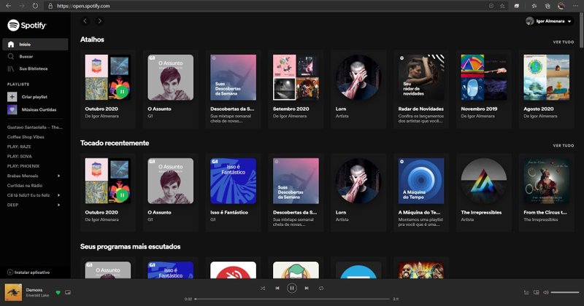584x306 pixels.
Task: Click the Seus programas mais escutados heading
Action: coord(131,246)
